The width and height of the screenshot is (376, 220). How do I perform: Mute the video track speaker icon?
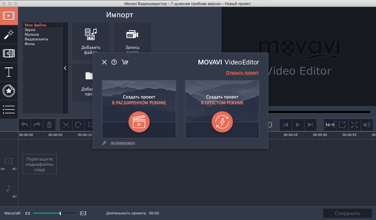pos(14,169)
